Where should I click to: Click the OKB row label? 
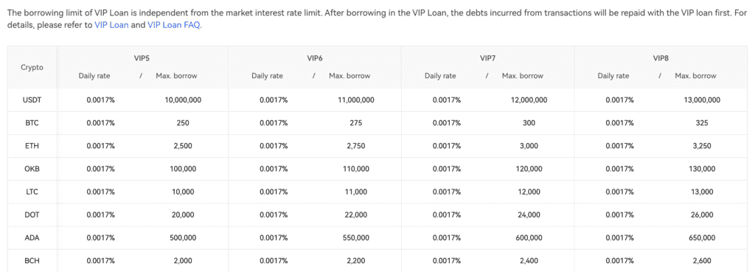click(32, 169)
